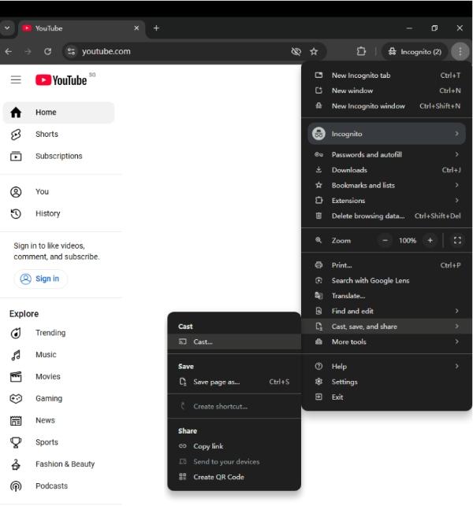Select Copy link under Share

(234, 447)
